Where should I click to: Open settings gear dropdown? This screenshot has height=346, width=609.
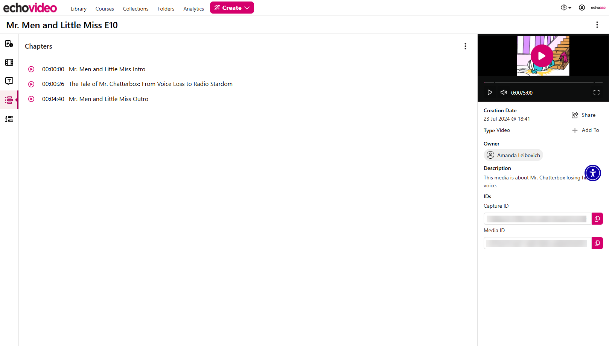566,8
